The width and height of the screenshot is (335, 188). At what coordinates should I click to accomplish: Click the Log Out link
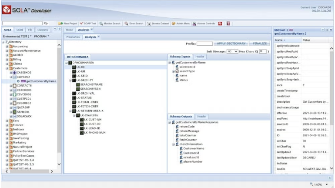coord(326,10)
